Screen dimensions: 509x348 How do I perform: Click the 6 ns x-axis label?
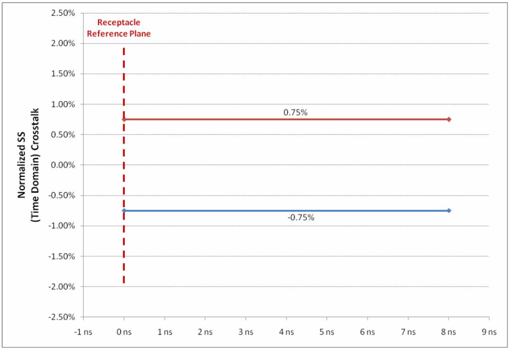(367, 332)
